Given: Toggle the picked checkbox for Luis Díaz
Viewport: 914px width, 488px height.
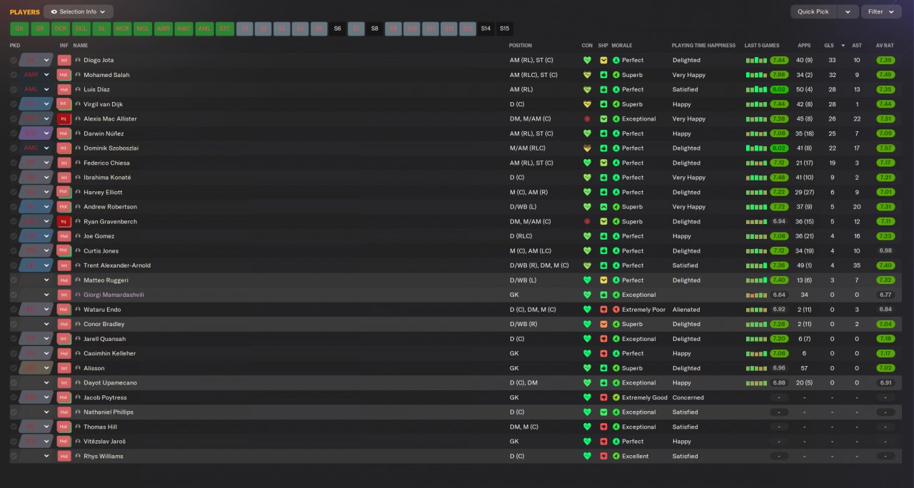Looking at the screenshot, I should pos(14,89).
